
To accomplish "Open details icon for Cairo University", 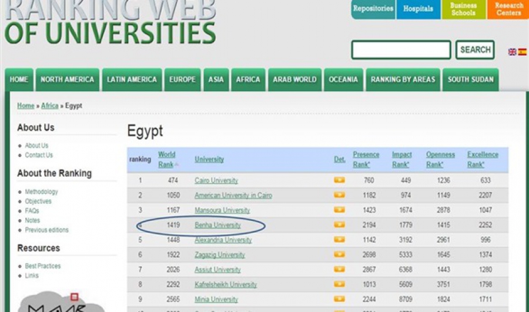I will tap(339, 180).
